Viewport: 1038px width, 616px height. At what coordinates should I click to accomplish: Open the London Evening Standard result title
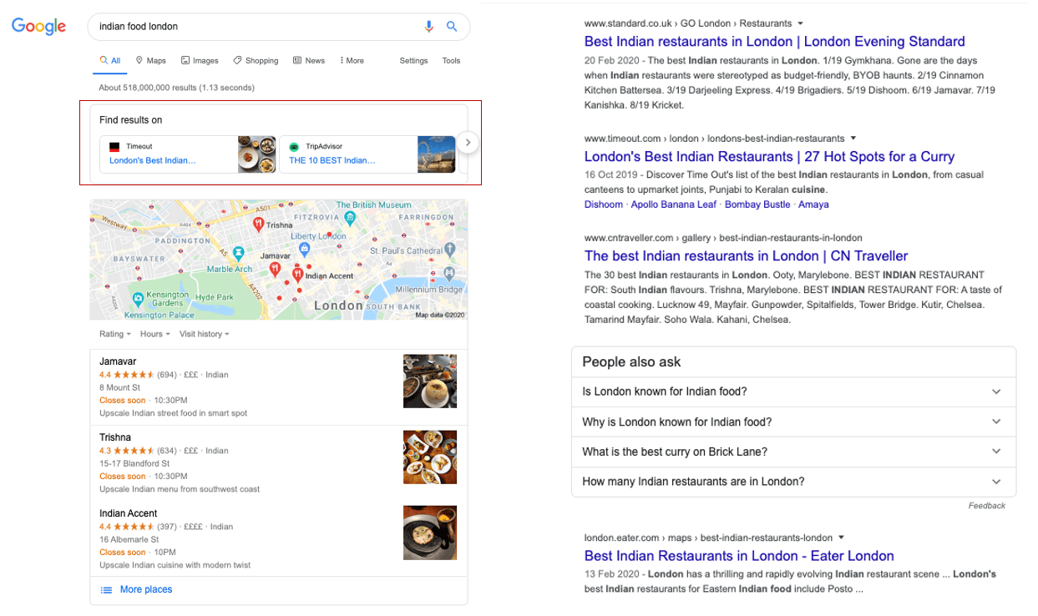[774, 42]
